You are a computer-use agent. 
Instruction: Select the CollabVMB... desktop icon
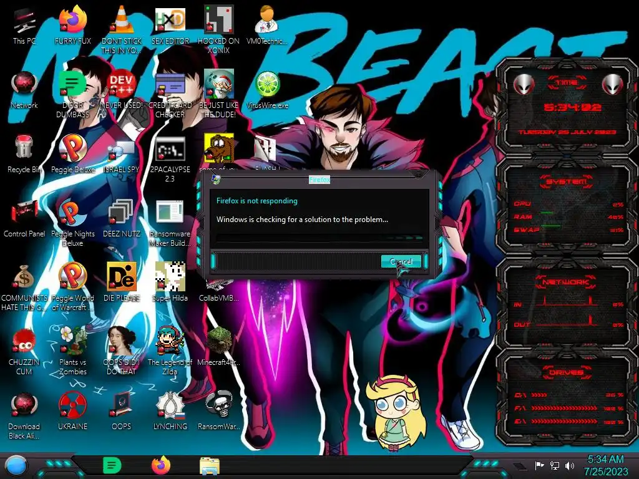(x=218, y=290)
